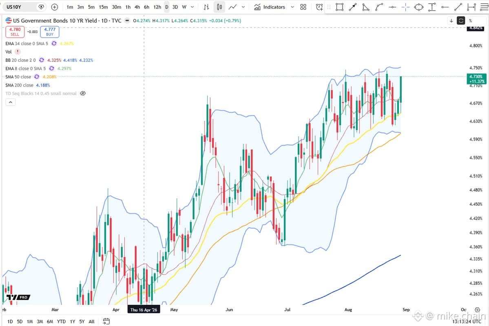Choose the 6h interval
This screenshot has width=489, height=326.
click(x=146, y=7)
